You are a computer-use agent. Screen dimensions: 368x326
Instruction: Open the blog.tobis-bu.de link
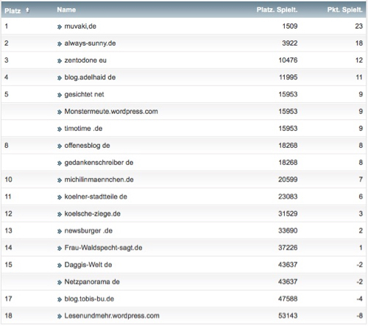(89, 299)
